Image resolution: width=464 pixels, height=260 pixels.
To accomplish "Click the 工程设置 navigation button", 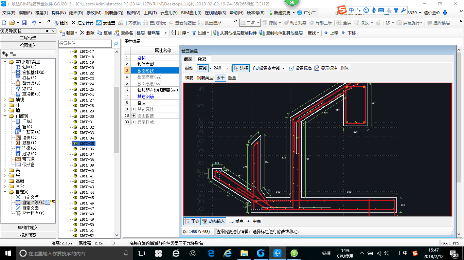I will click(x=28, y=38).
